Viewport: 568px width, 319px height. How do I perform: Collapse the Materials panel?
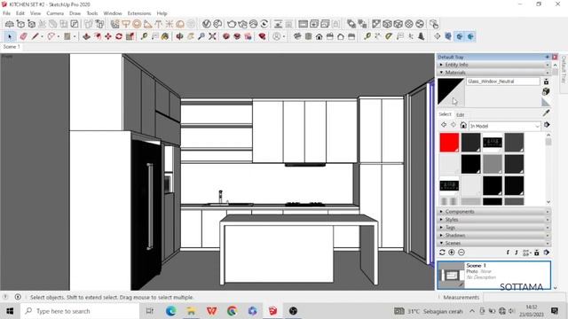[493, 73]
